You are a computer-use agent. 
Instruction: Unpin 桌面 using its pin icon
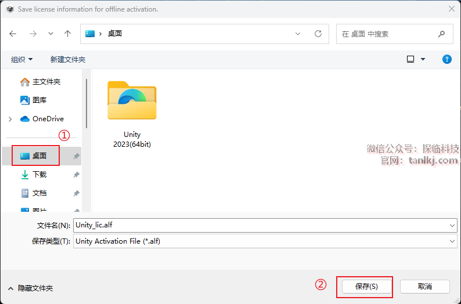76,156
